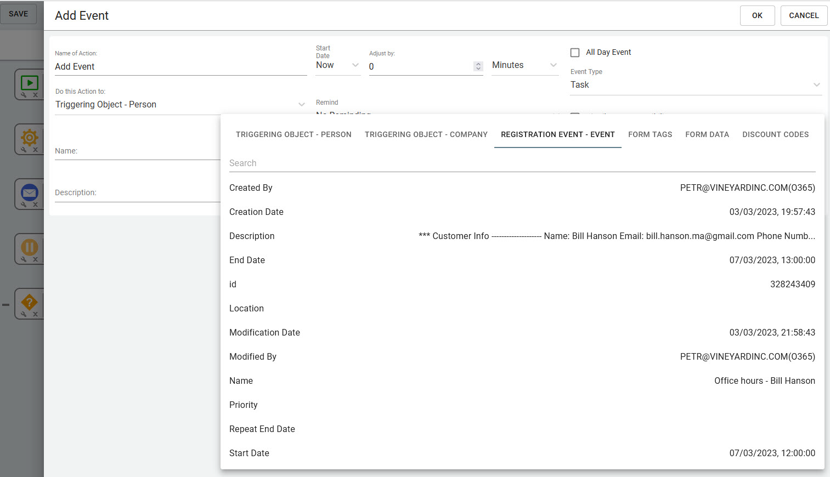Click the X icon under the email node
The image size is (830, 477).
pos(35,205)
